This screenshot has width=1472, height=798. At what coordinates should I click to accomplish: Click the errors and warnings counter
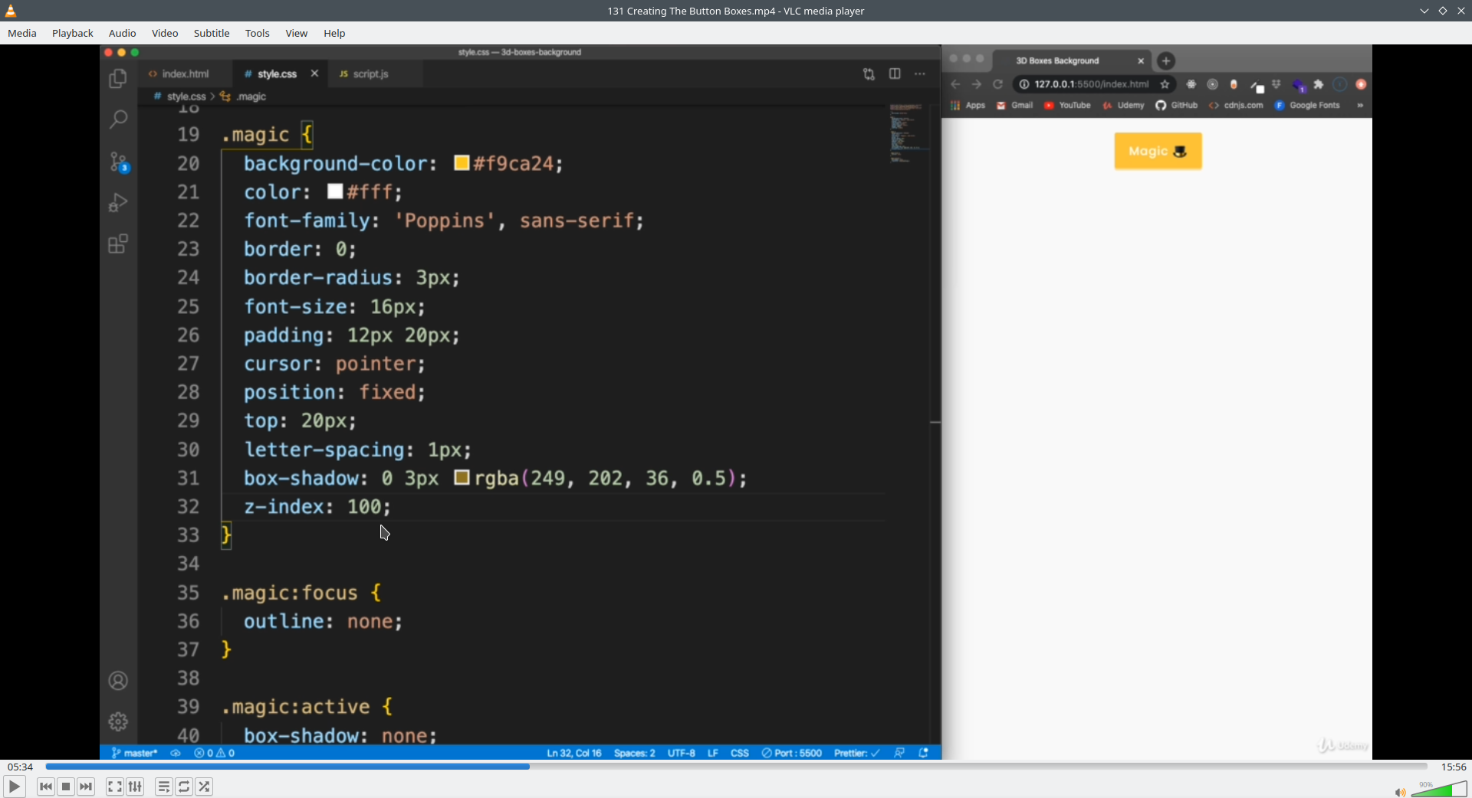(x=215, y=753)
